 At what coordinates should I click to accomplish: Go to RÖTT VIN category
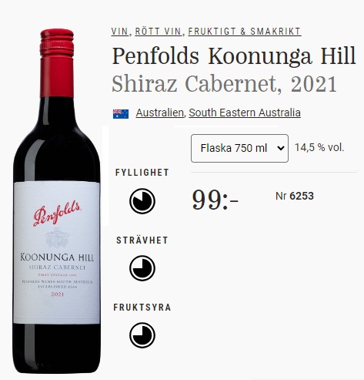coord(159,32)
